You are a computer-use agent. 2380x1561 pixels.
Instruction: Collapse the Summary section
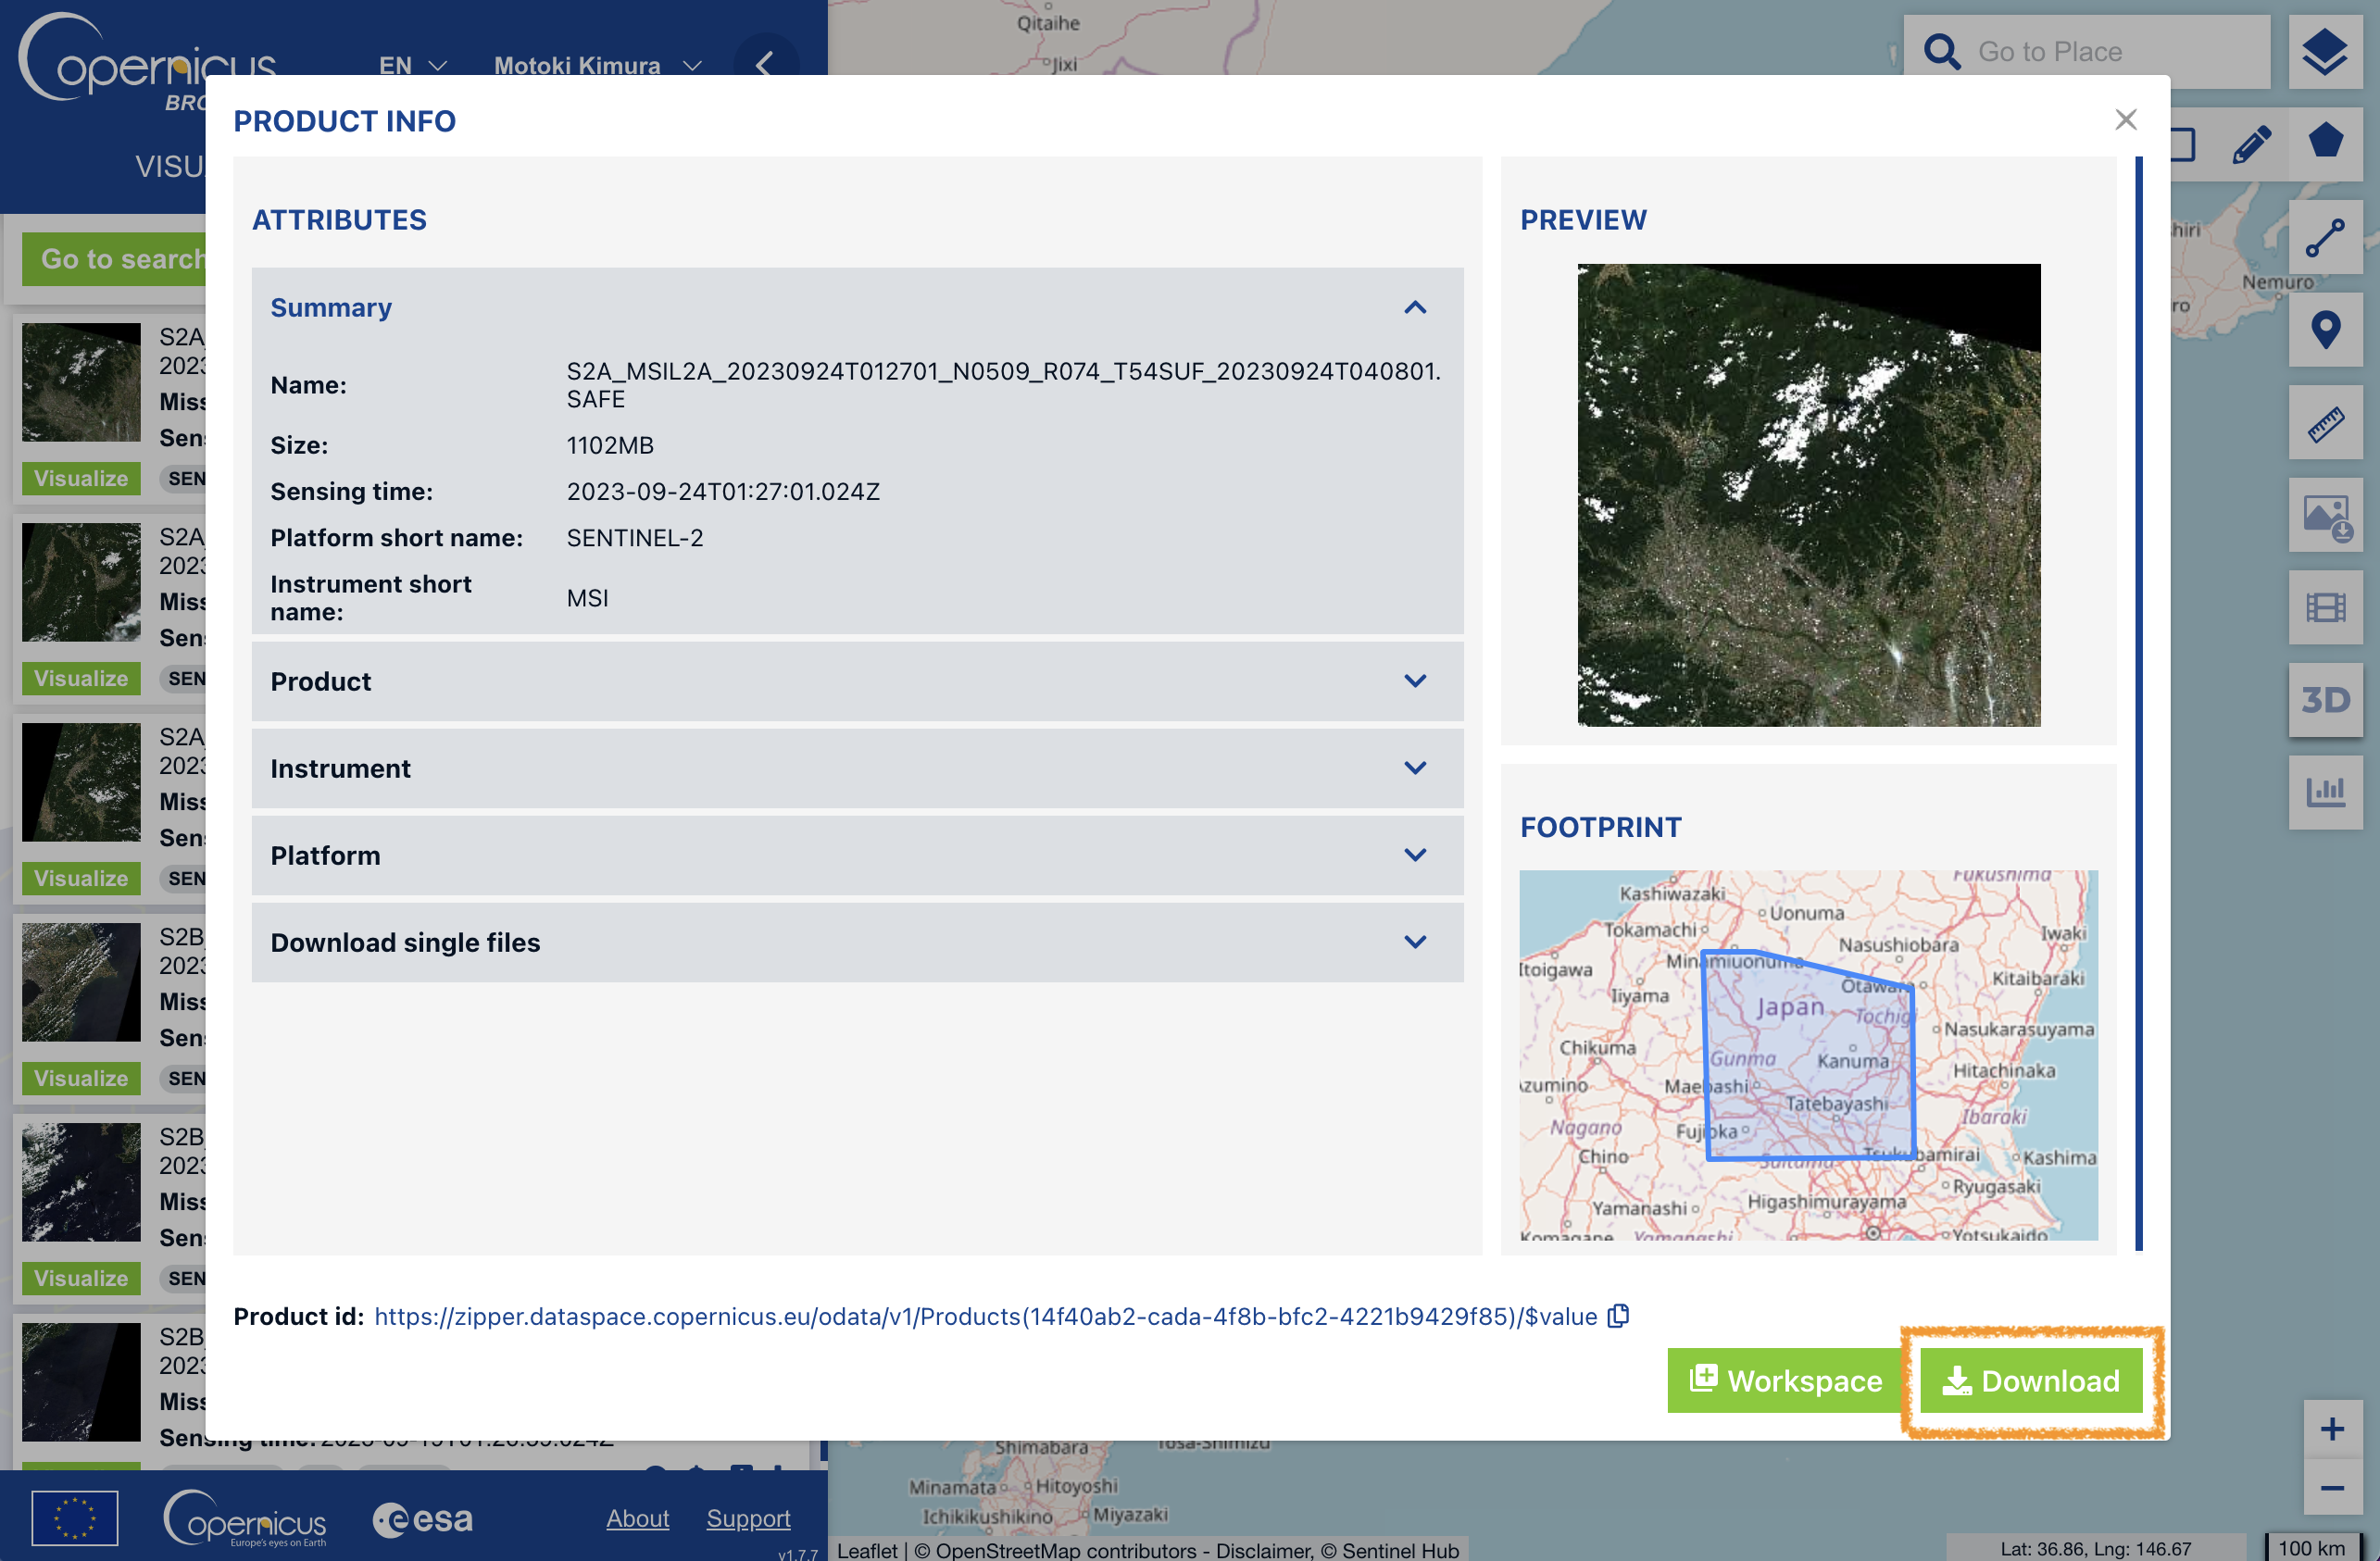click(x=1414, y=307)
